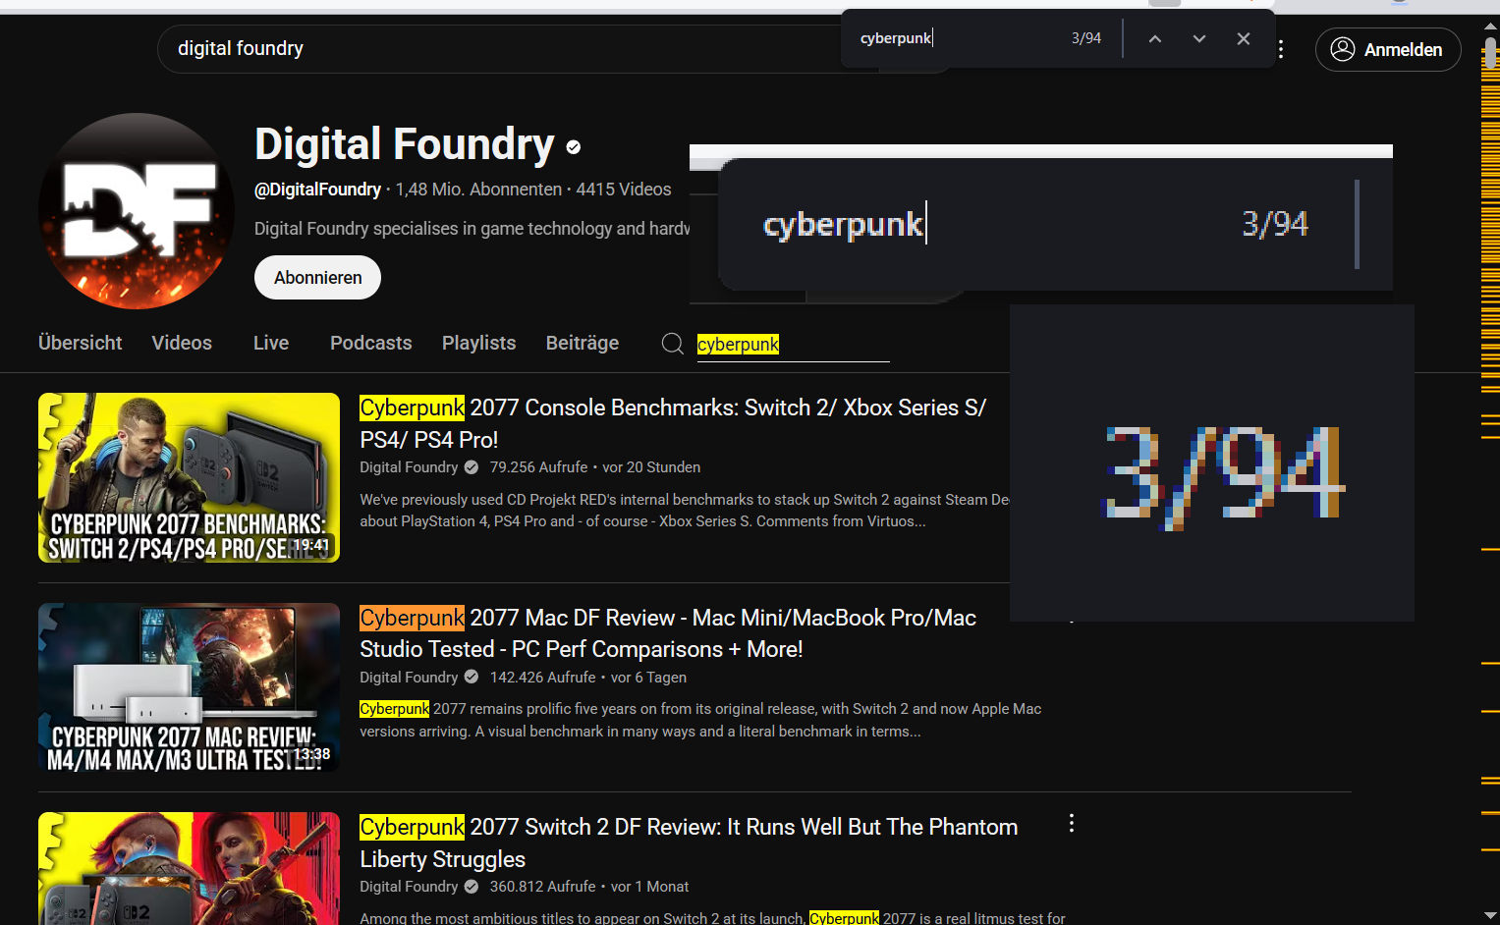
Task: Switch to the Playlists tab
Action: coord(478,343)
